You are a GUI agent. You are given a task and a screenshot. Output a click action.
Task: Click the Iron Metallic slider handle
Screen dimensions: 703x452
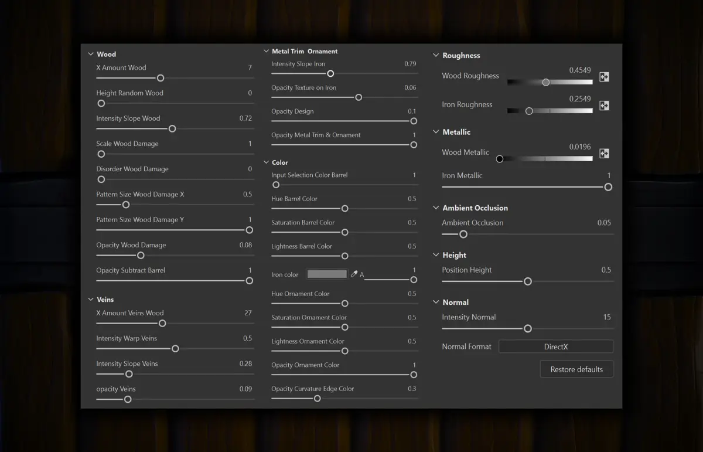click(608, 187)
